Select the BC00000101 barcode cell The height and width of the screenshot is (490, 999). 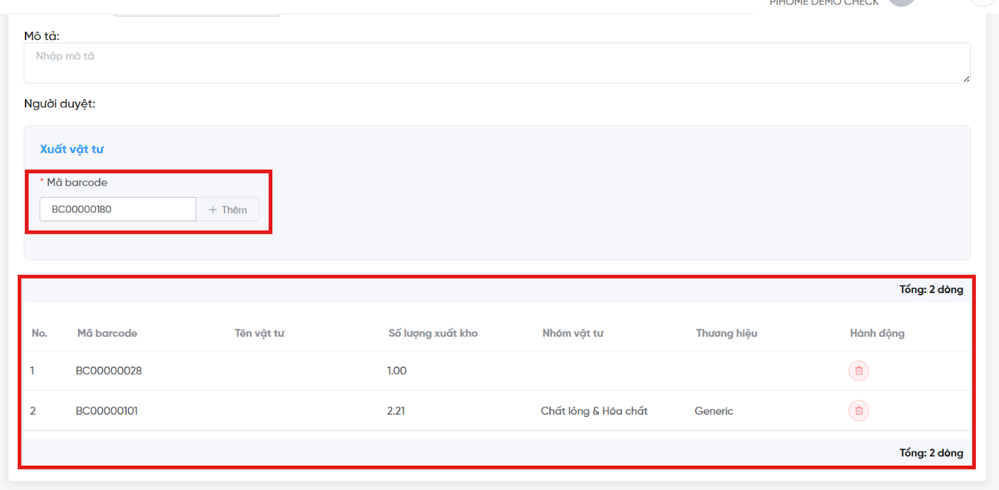point(107,411)
